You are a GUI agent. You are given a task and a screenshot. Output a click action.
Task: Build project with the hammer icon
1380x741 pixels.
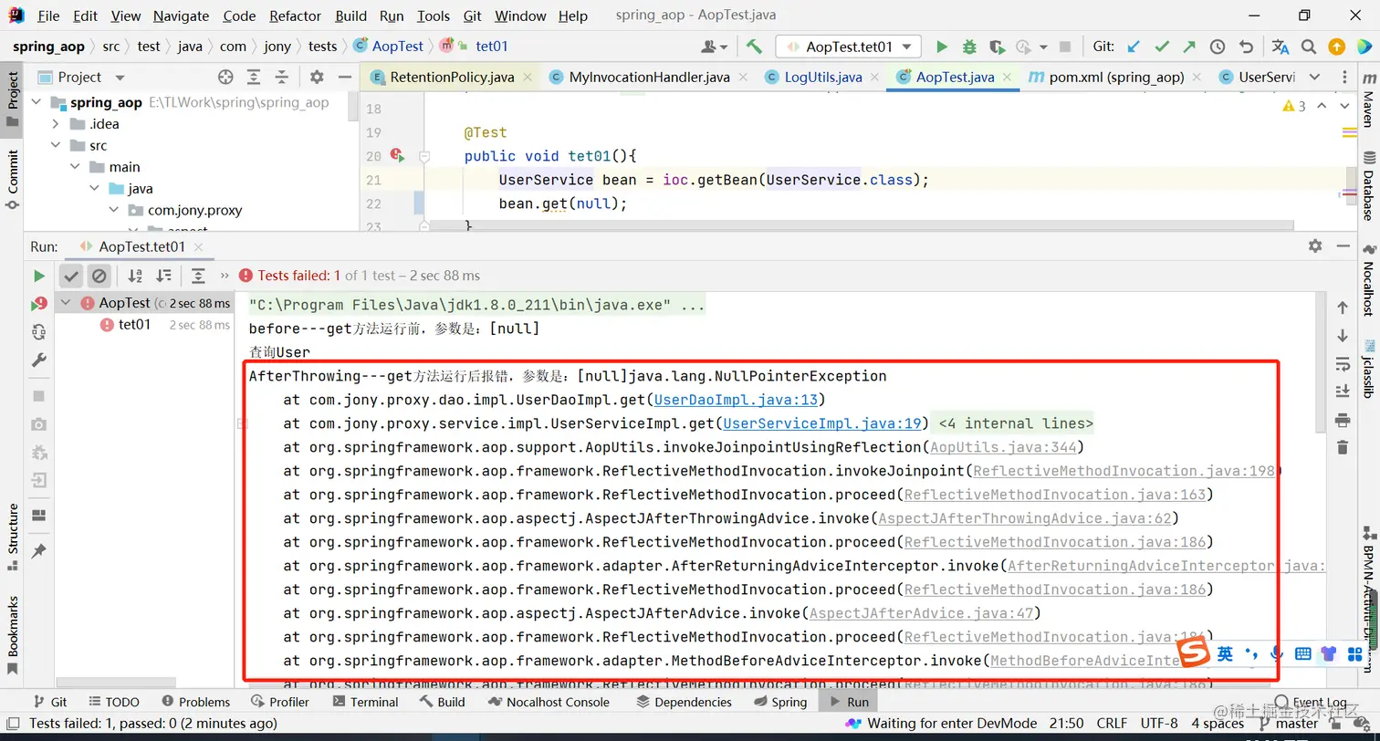[754, 47]
